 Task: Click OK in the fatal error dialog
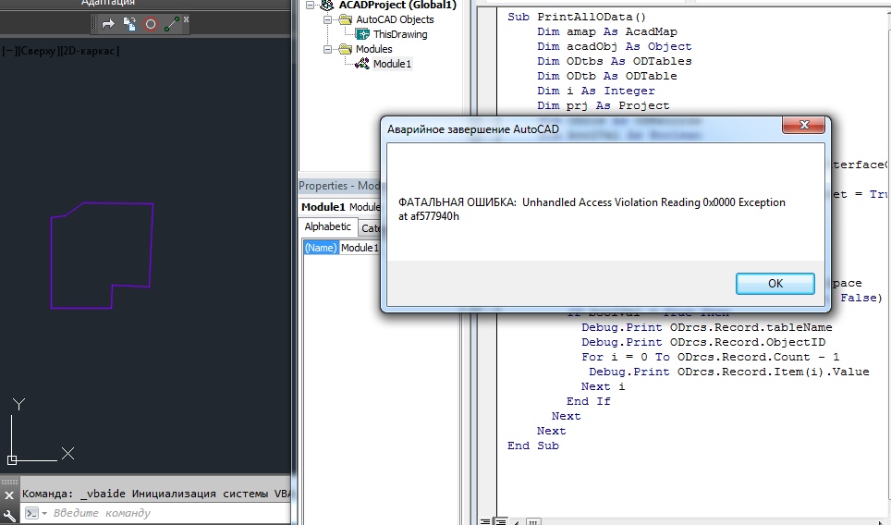pyautogui.click(x=775, y=284)
